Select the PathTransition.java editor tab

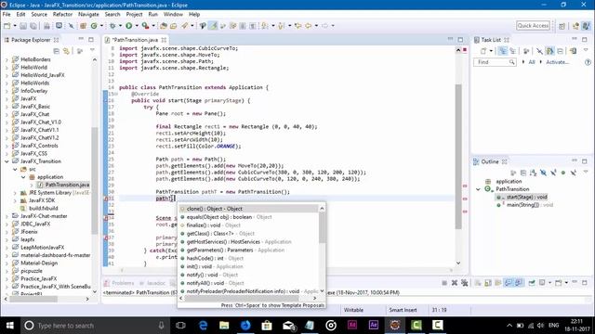135,40
